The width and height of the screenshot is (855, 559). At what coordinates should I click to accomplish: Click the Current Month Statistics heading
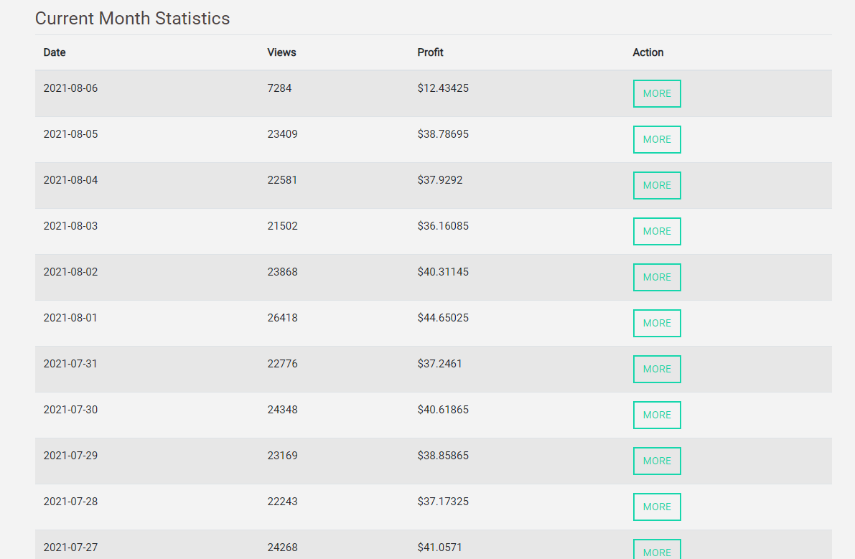[x=133, y=19]
